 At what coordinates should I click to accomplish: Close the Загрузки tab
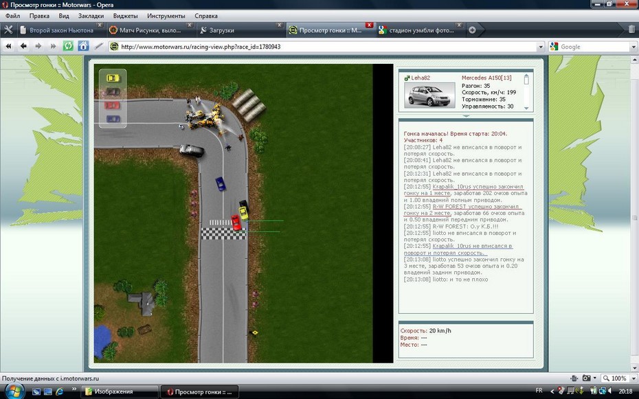279,25
